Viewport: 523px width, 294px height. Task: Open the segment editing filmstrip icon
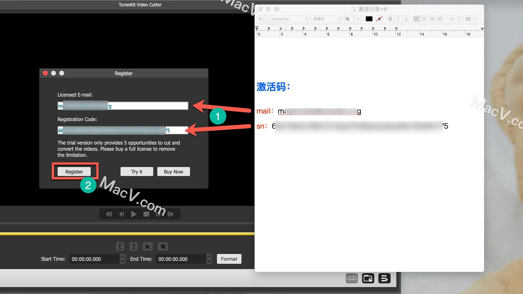pos(352,278)
